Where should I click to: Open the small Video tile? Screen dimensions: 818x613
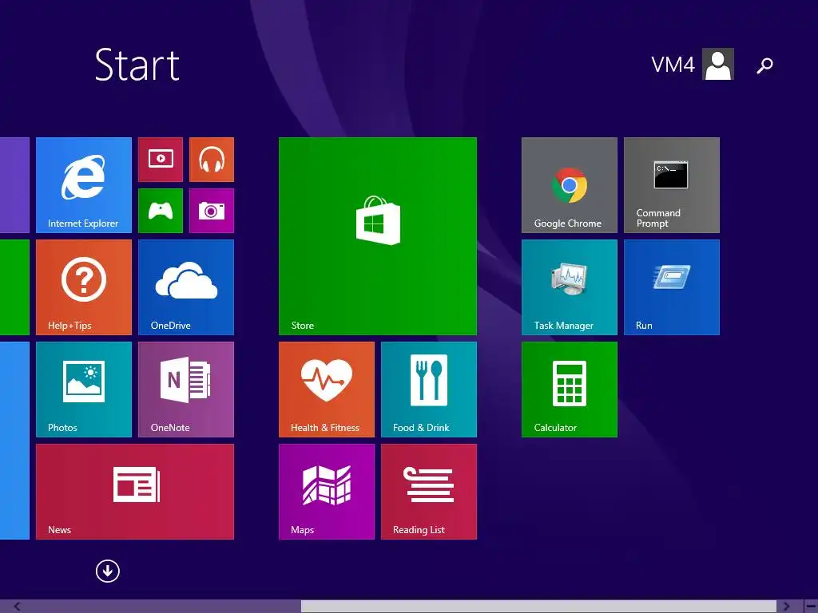(x=161, y=160)
